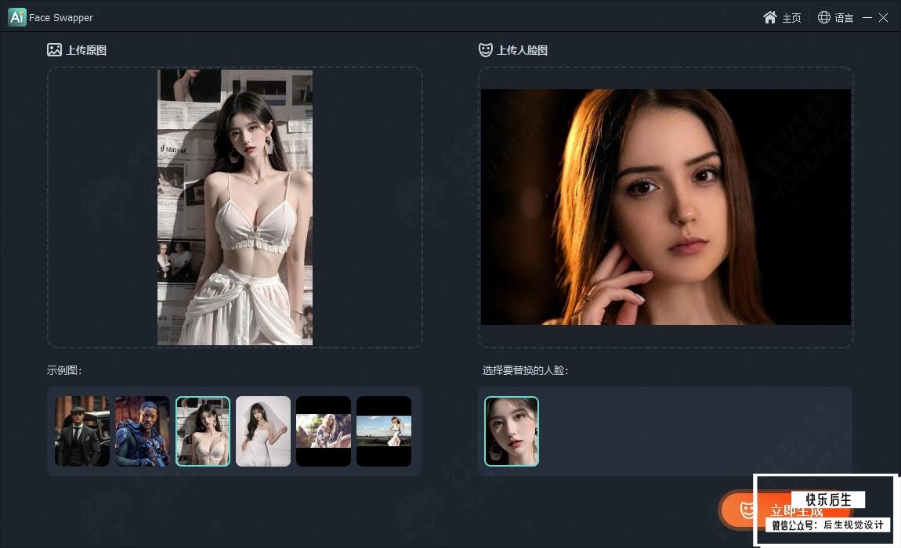Screen dimensions: 901x548
Task: Click the face image upload area
Action: point(665,207)
